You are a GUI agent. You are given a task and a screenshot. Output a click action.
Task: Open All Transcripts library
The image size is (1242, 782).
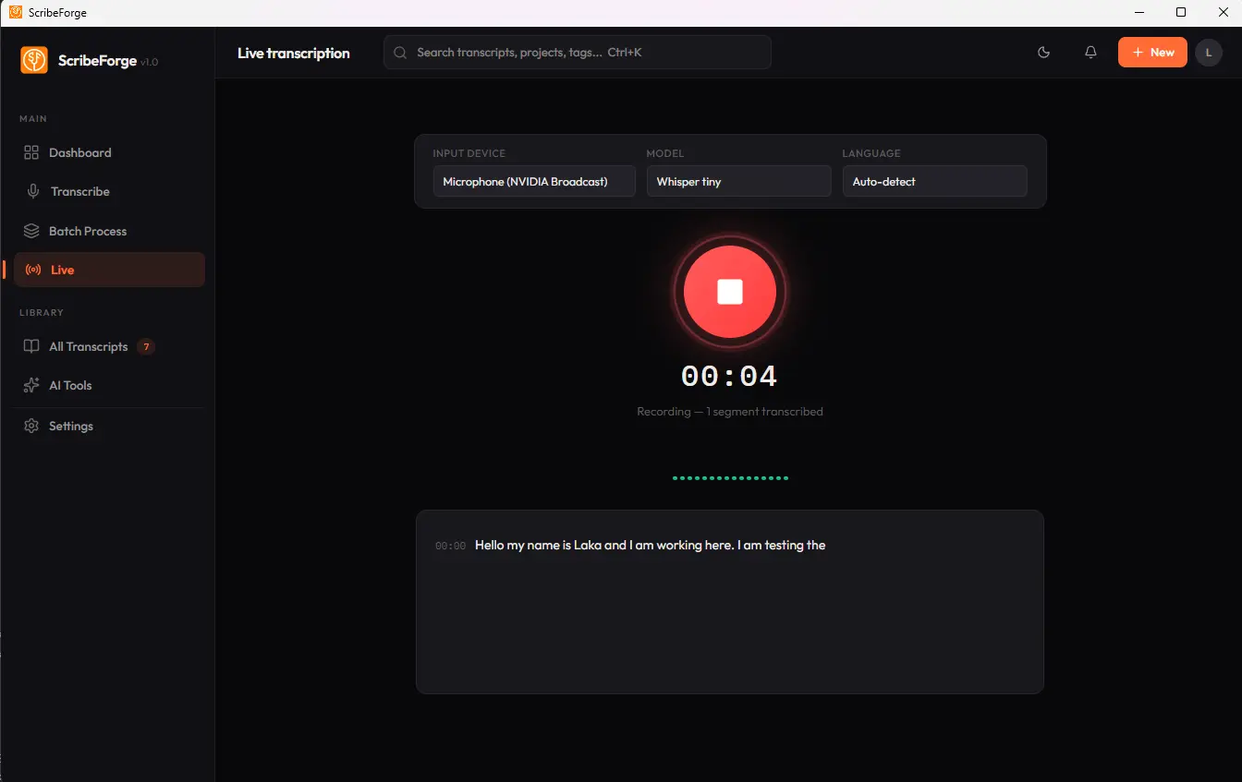tap(88, 347)
